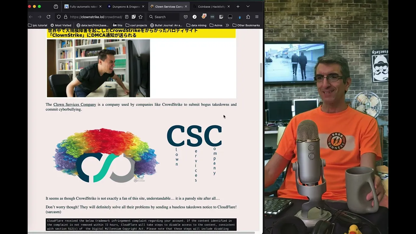416x234 pixels.
Task: Click the rainbow clown wig logo image
Action: pyautogui.click(x=106, y=155)
